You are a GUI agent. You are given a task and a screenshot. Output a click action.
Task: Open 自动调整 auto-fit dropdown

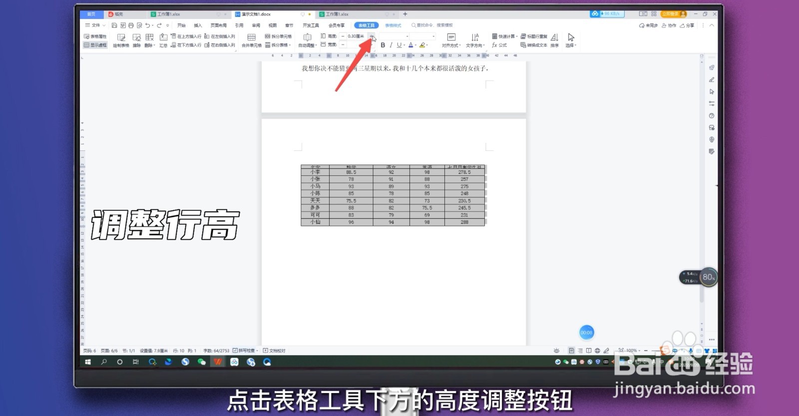pyautogui.click(x=308, y=40)
